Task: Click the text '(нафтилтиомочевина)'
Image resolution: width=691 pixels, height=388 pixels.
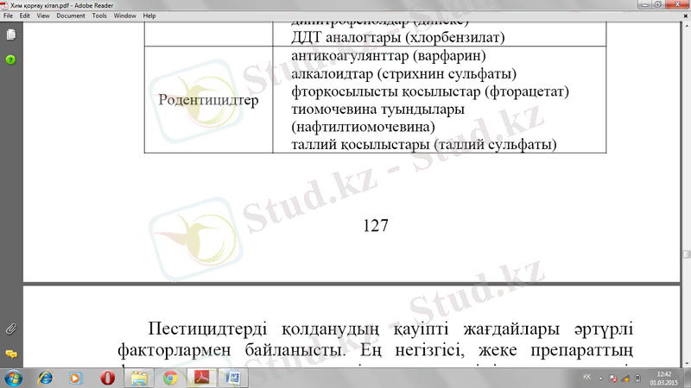Action: [x=363, y=127]
